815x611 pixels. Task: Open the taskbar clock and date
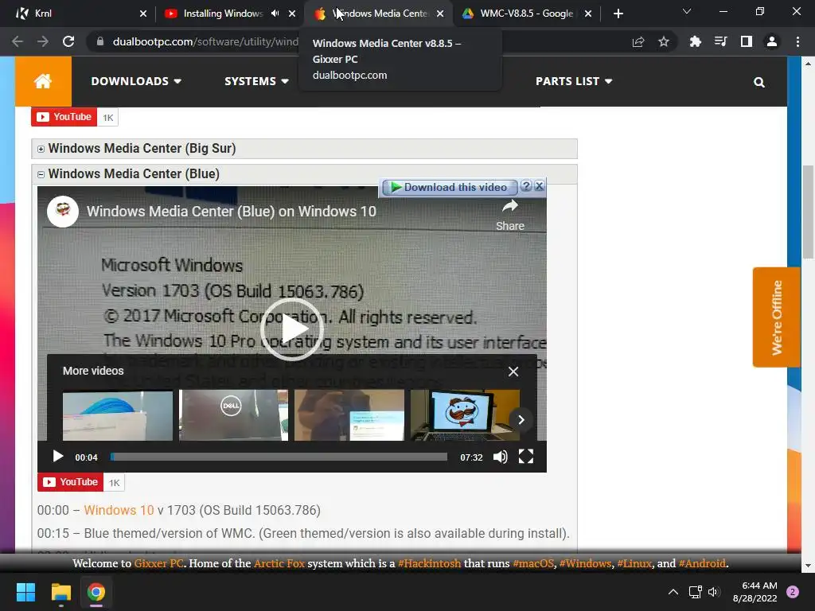click(755, 592)
